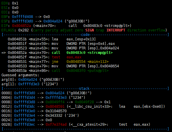Click green 0x80483c0 <strcmp@plt> target
This screenshot has width=172, height=132.
pos(90,53)
